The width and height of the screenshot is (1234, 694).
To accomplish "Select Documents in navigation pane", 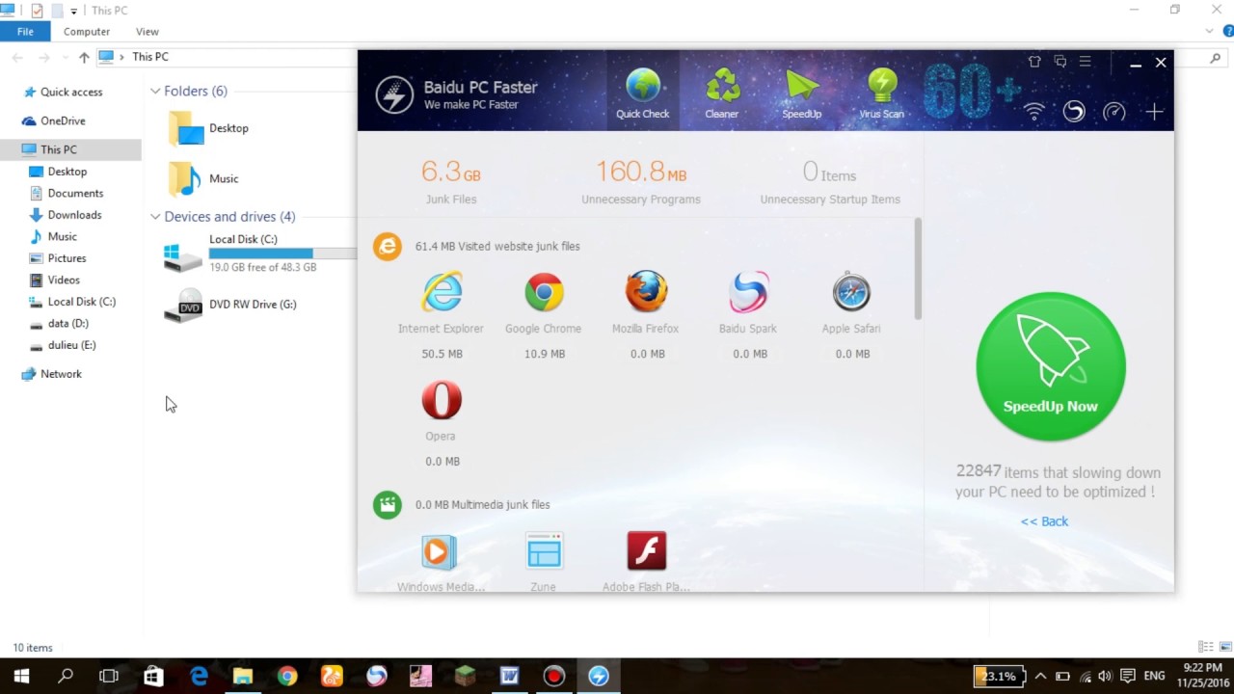I will (75, 193).
